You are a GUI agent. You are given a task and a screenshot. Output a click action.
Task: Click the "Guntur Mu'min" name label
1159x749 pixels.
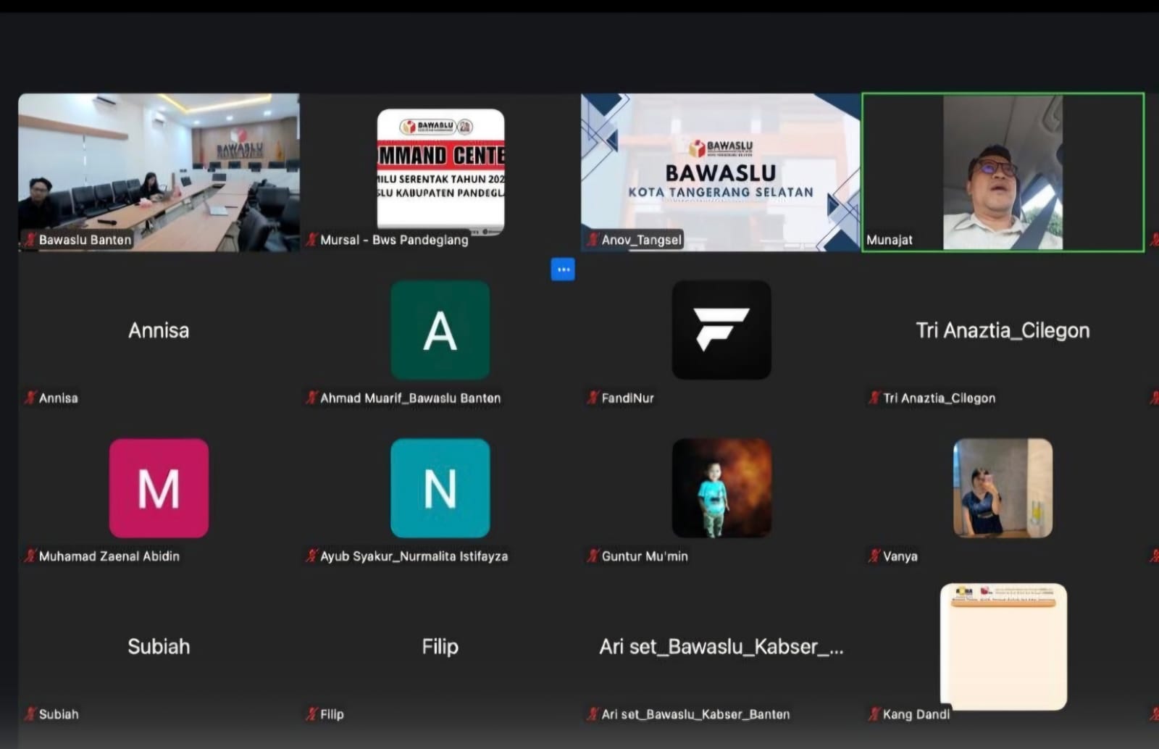click(x=645, y=556)
